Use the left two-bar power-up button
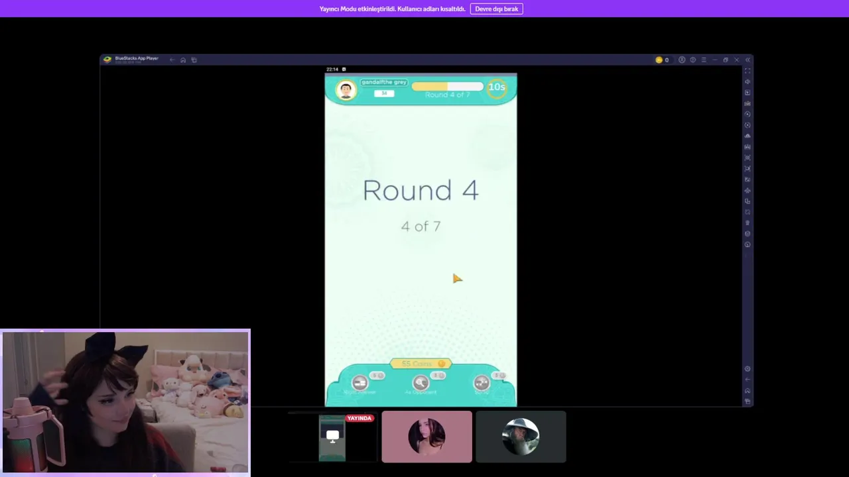849x477 pixels. [359, 383]
